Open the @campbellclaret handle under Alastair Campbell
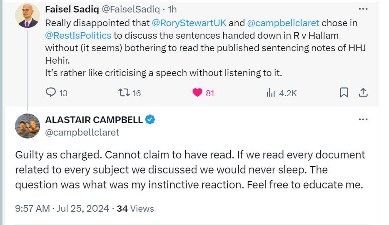The height and width of the screenshot is (225, 389). point(82,132)
